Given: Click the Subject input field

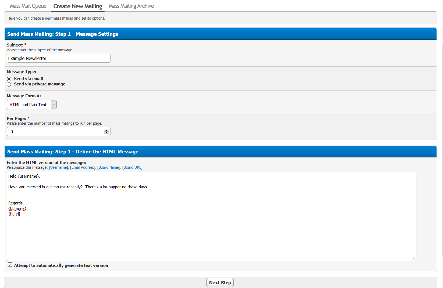Looking at the screenshot, I should [59, 58].
